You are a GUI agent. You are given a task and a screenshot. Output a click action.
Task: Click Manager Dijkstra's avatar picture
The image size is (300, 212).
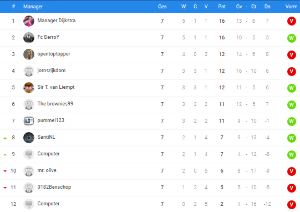coord(29,21)
